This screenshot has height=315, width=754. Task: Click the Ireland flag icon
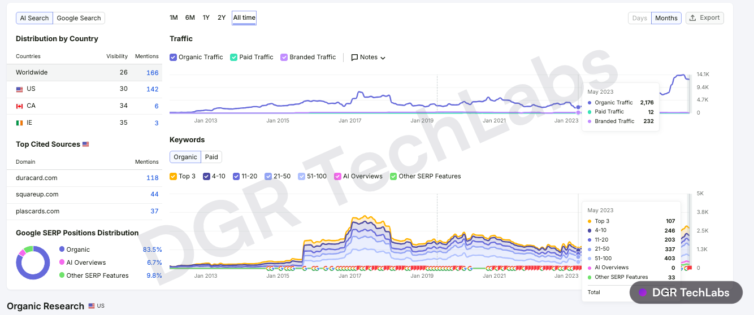click(x=19, y=123)
